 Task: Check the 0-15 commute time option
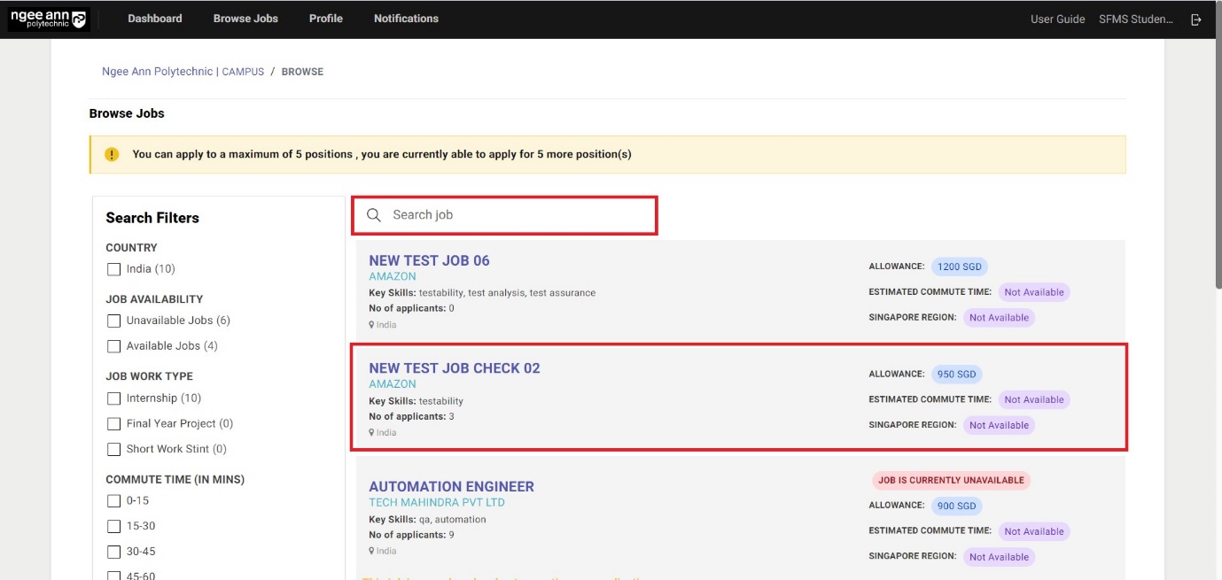(x=113, y=501)
